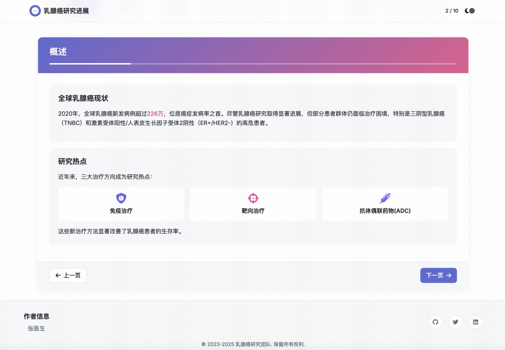
Task: Select the 靶向治疗 card label
Action: pyautogui.click(x=253, y=211)
